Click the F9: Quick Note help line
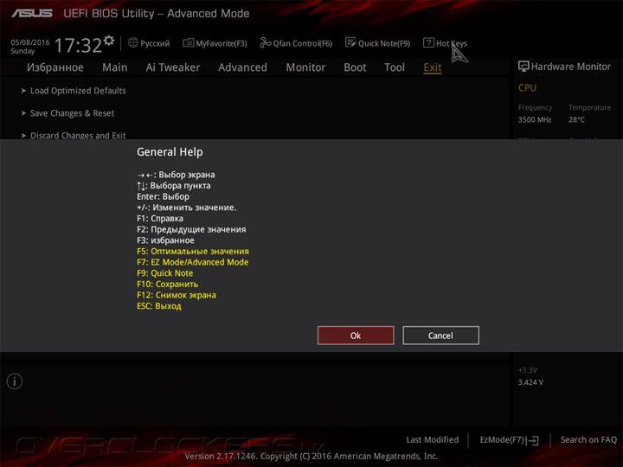 pyautogui.click(x=165, y=273)
